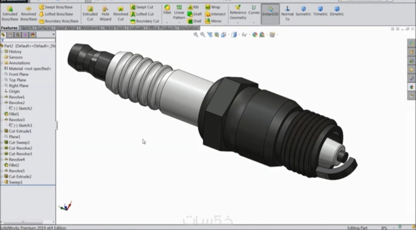Open the Linear Pattern dropdown arrow
416x230 pixels.
[179, 23]
